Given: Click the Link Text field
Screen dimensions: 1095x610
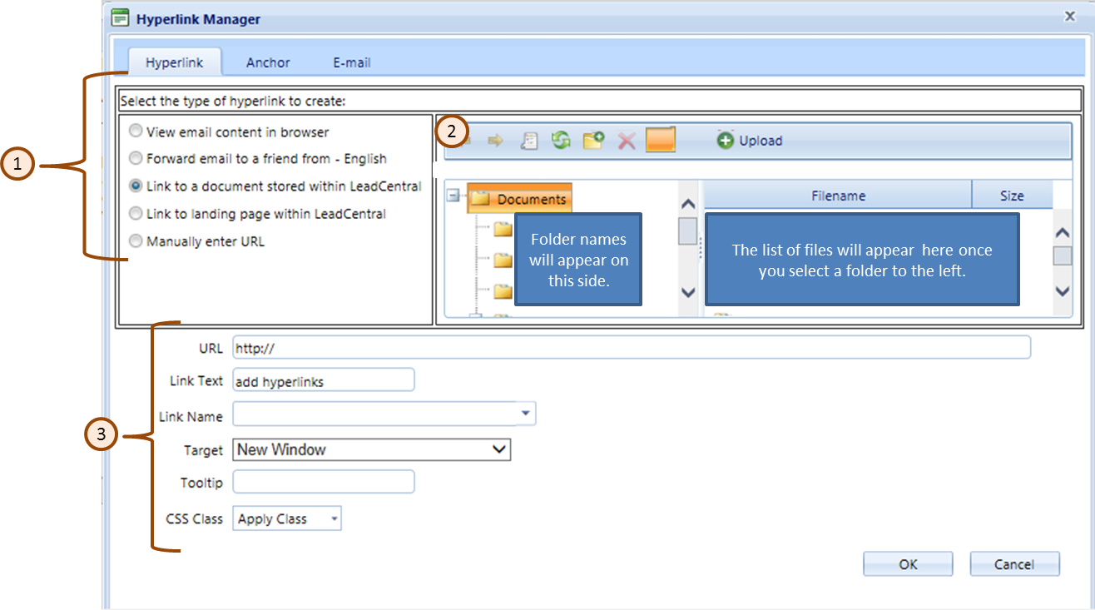Looking at the screenshot, I should pos(324,380).
